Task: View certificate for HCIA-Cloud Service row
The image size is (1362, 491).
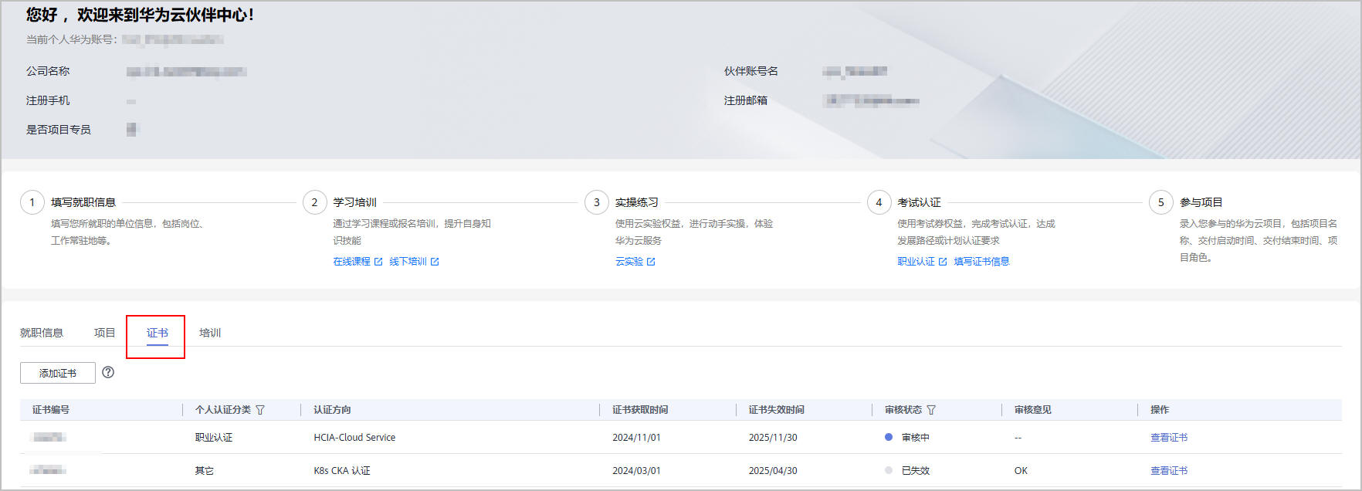Action: [x=1168, y=438]
